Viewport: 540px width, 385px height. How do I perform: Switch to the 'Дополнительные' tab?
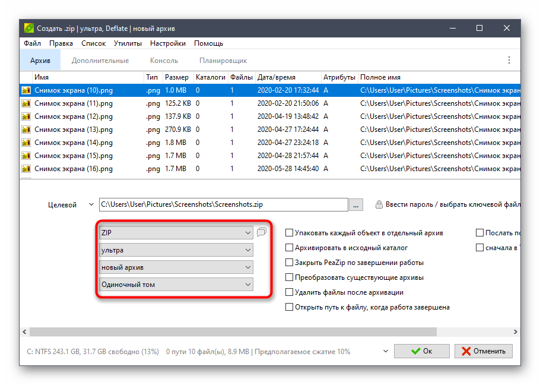[100, 61]
